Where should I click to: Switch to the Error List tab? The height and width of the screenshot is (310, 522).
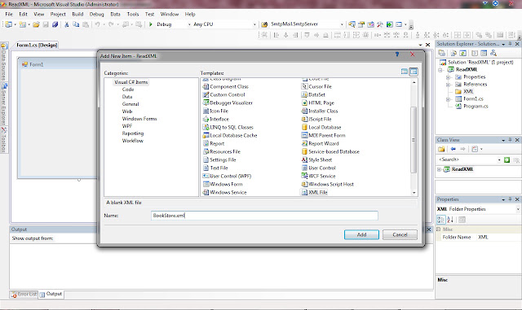(x=24, y=294)
